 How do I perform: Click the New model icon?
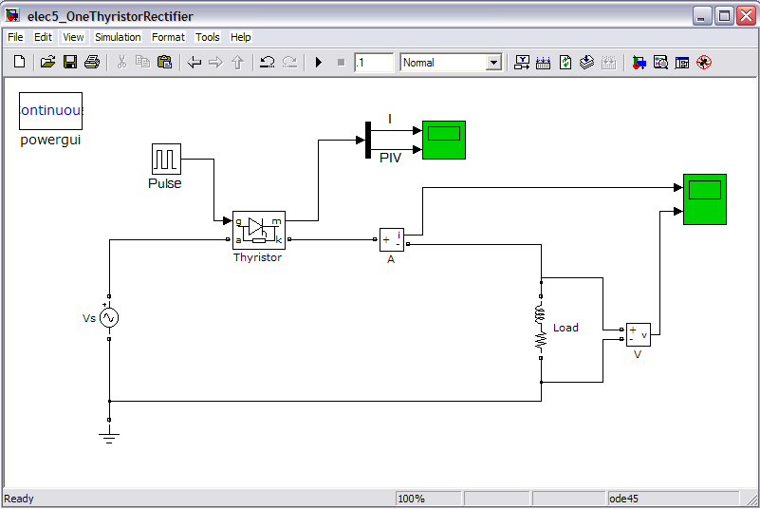coord(19,63)
